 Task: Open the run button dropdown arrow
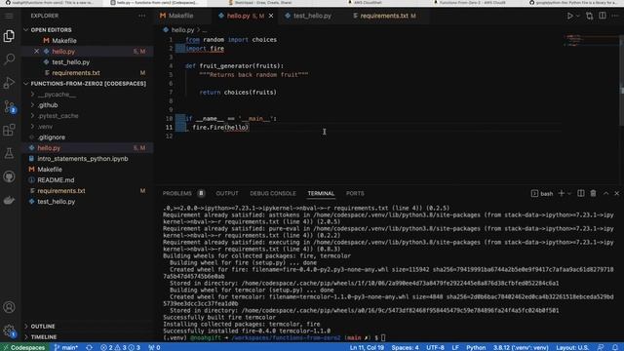coord(578,16)
